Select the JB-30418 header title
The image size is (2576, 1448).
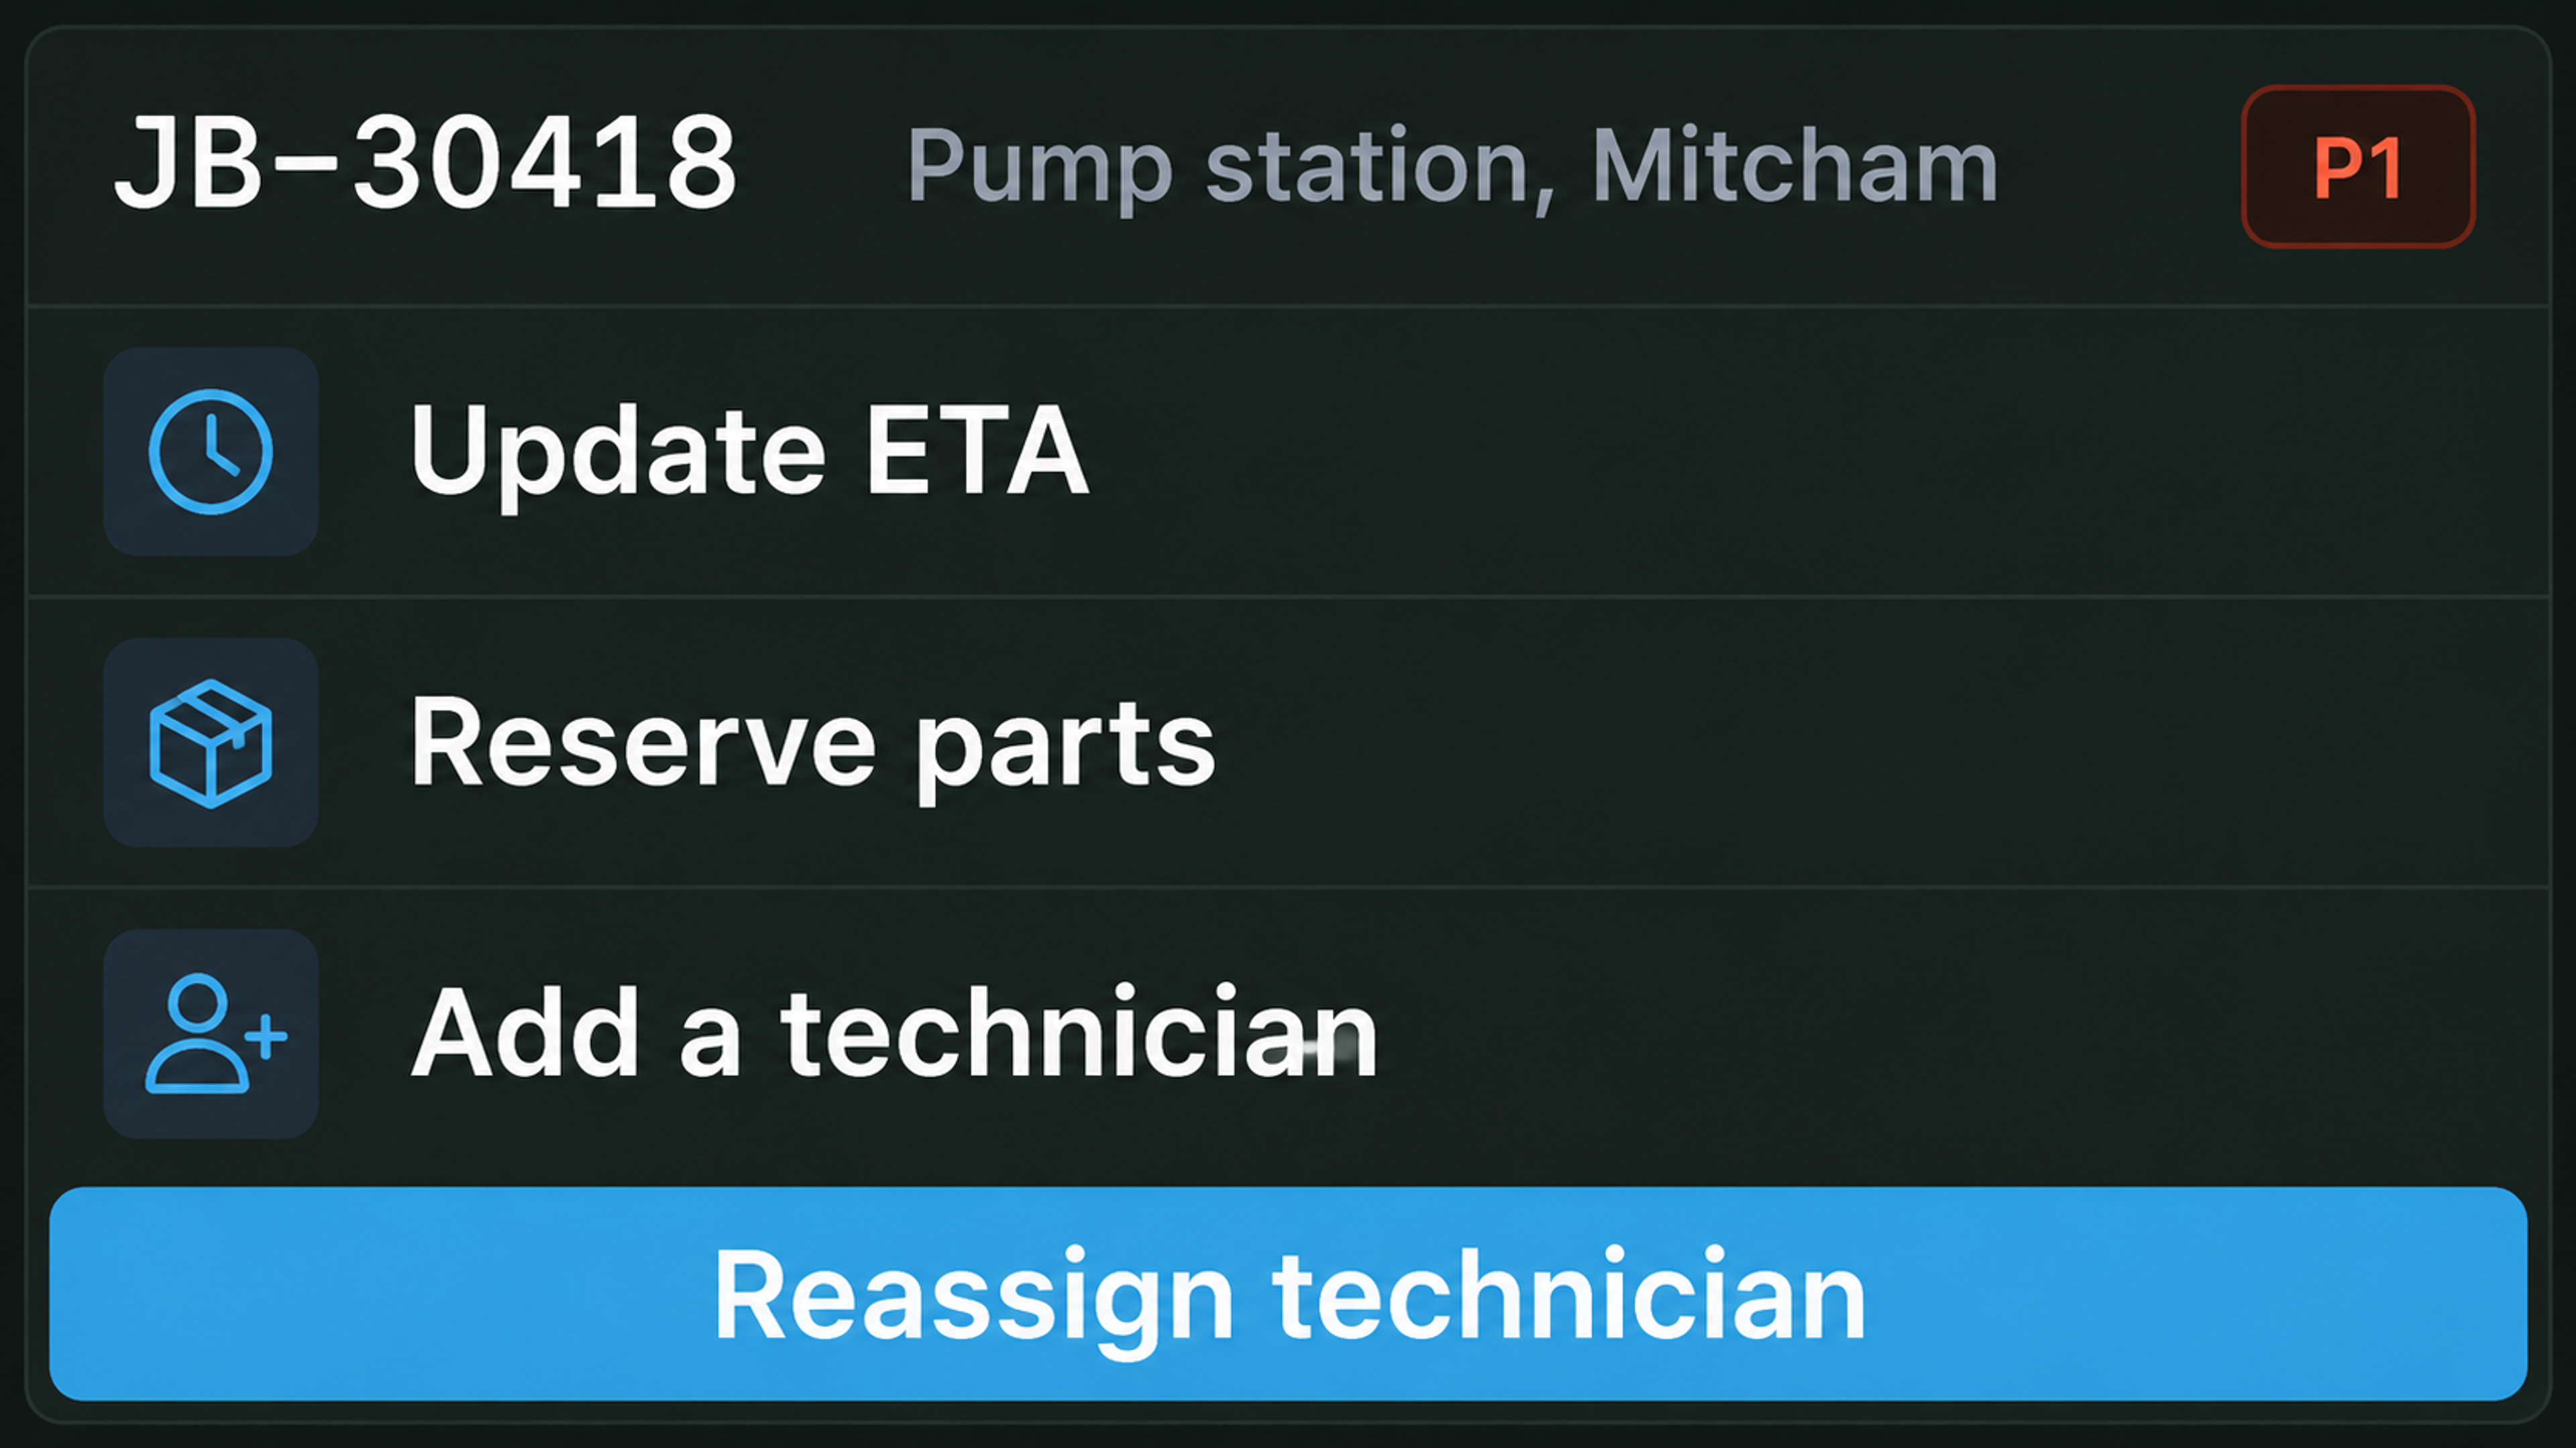pos(426,162)
